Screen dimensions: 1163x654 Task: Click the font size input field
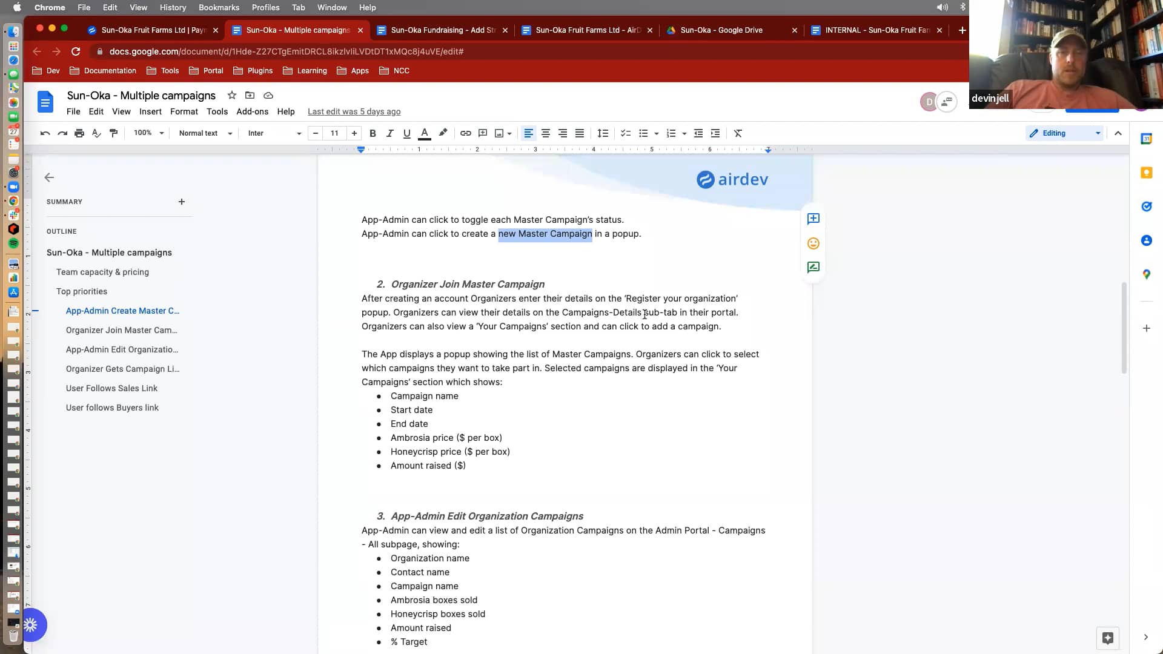click(334, 133)
